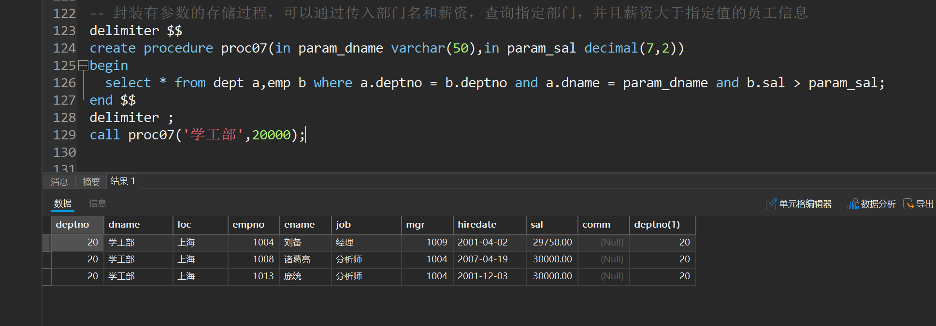Click the '学工部' string literal in editor
936x326 pixels.
[x=213, y=135]
